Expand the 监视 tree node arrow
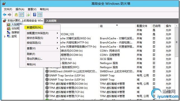 [x=5, y=37]
